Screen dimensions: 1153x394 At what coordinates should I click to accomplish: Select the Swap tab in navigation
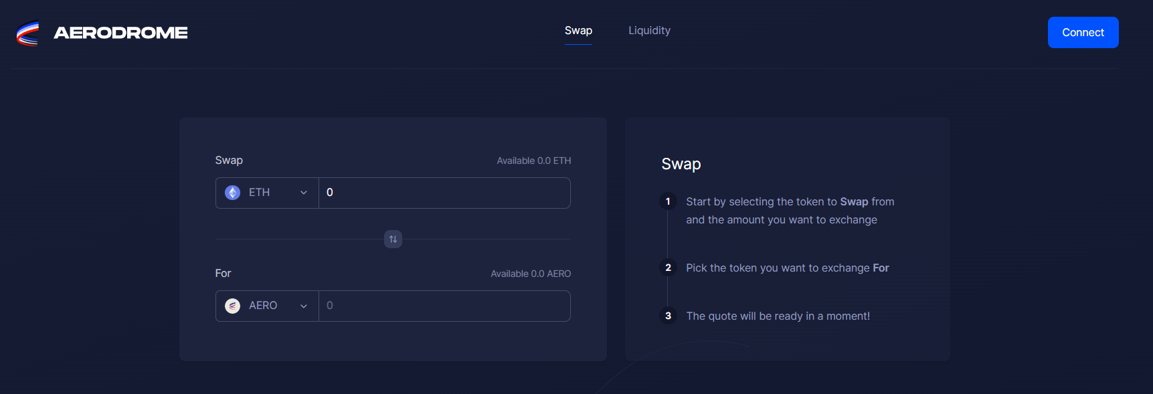click(x=578, y=30)
